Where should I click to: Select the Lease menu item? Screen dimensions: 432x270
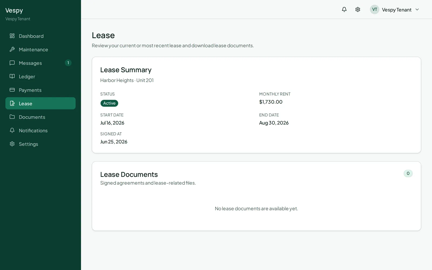point(40,103)
